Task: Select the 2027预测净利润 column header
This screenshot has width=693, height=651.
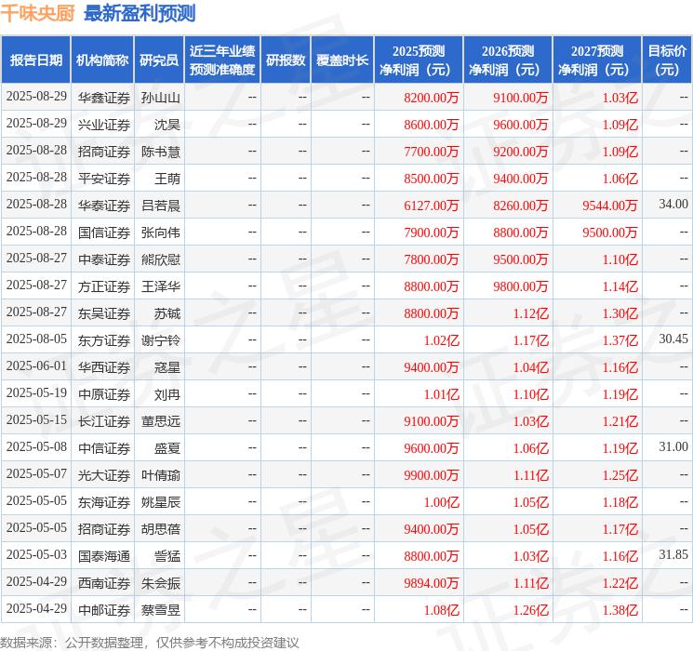Action: [597, 60]
